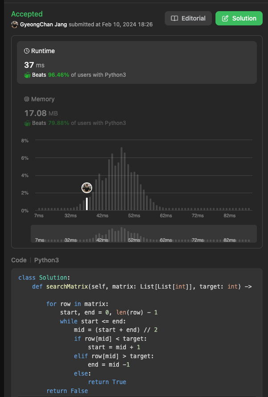Open the Editorial button
Image resolution: width=268 pixels, height=397 pixels.
(x=188, y=18)
